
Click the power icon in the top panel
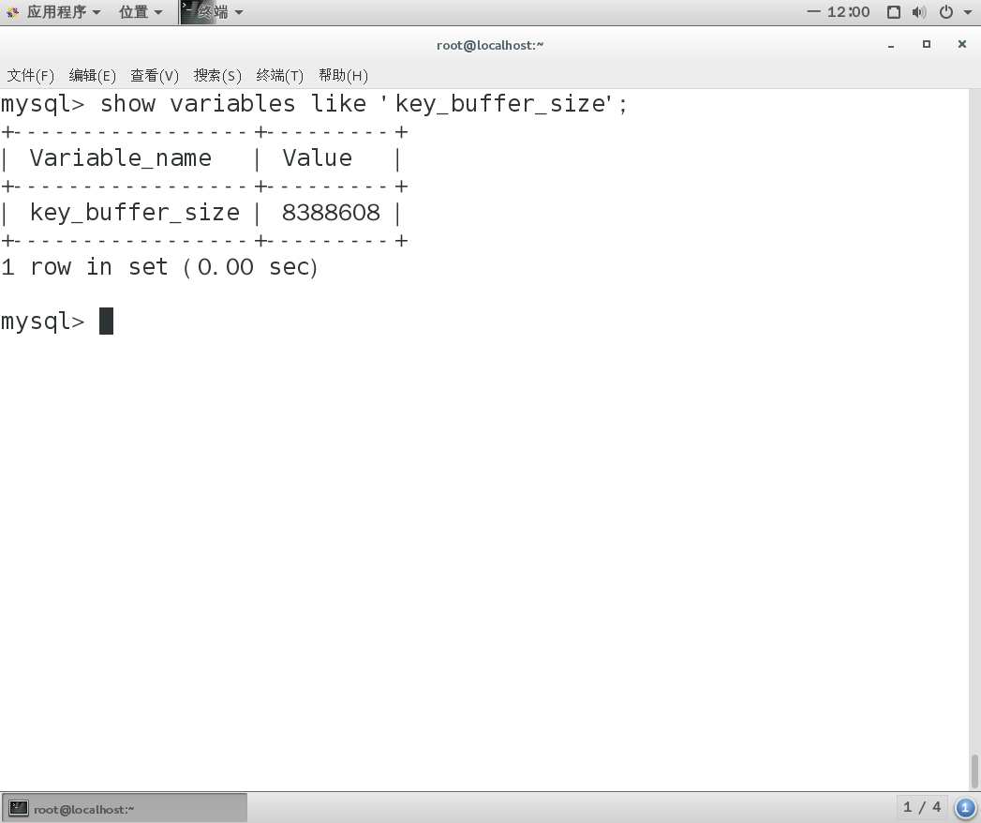[944, 12]
